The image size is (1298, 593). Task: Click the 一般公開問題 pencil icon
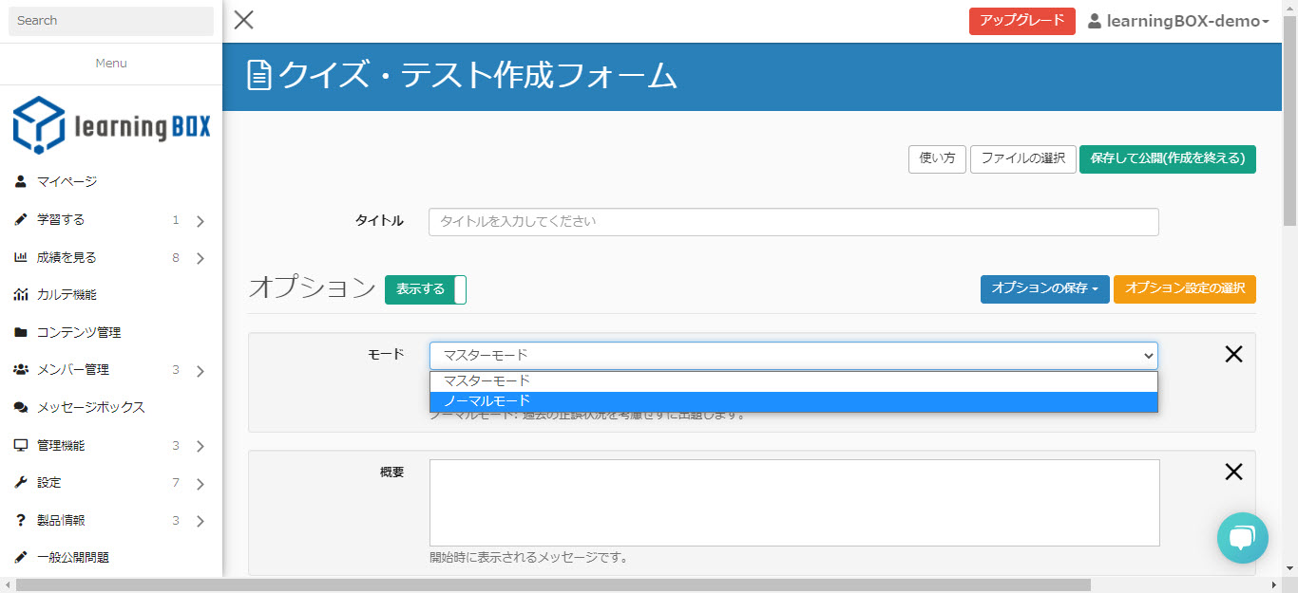pyautogui.click(x=21, y=557)
